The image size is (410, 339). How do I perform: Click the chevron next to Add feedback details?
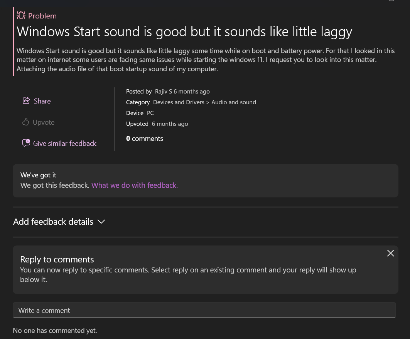click(x=101, y=222)
